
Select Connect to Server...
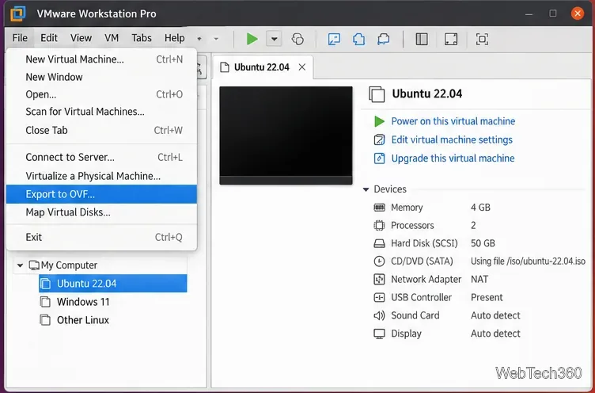[102, 157]
